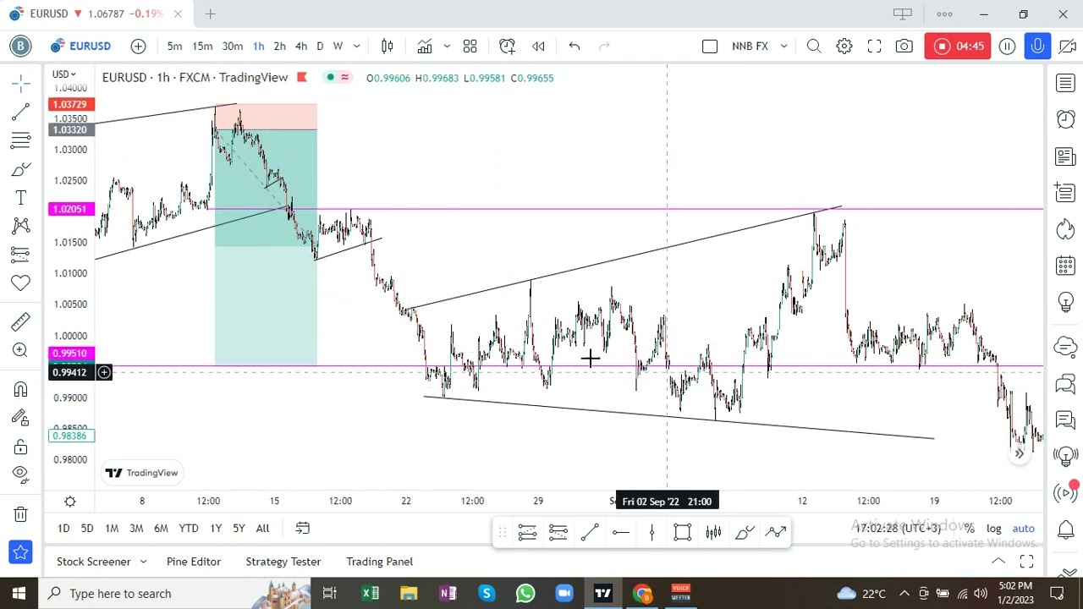This screenshot has width=1083, height=609.
Task: Select the text annotation tool
Action: pyautogui.click(x=21, y=198)
